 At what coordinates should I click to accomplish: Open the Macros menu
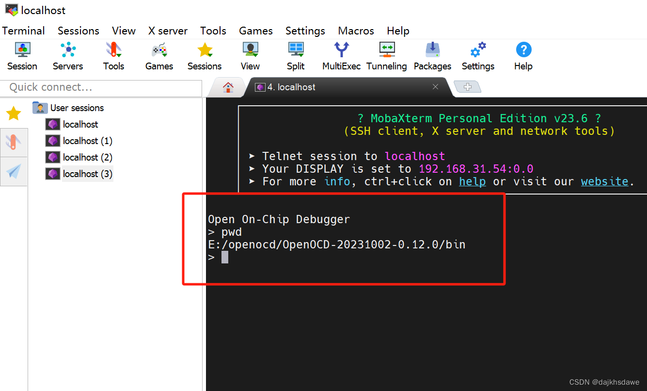(356, 31)
